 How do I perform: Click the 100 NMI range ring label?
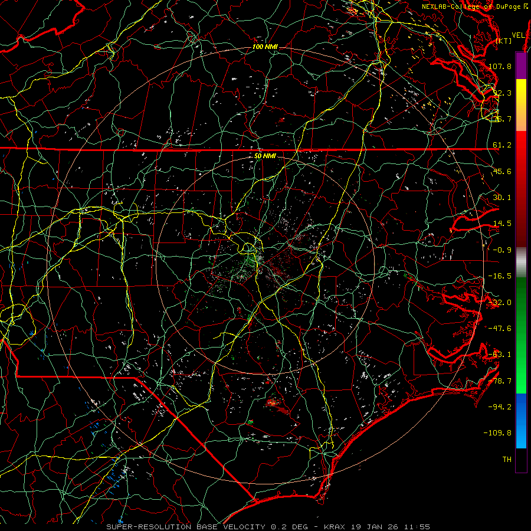(265, 47)
